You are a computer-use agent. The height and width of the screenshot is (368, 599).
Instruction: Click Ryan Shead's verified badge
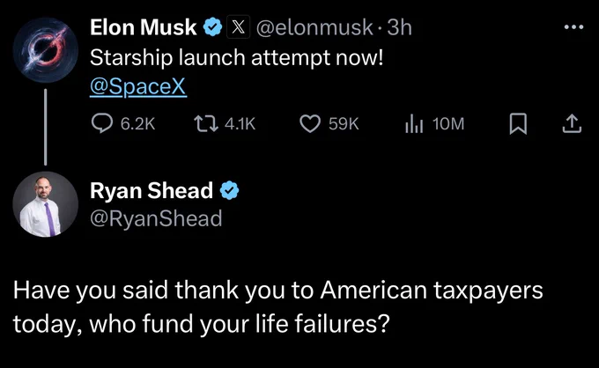tap(229, 190)
